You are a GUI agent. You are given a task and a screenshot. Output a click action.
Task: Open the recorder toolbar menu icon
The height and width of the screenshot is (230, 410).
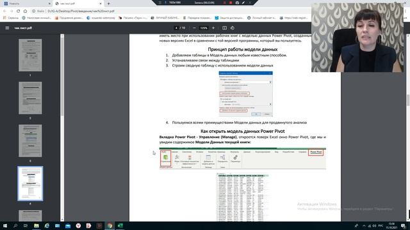coord(160,3)
